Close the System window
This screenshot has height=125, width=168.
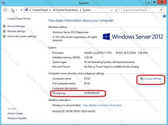[162, 2]
